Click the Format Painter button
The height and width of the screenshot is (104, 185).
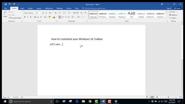[x=15, y=18]
